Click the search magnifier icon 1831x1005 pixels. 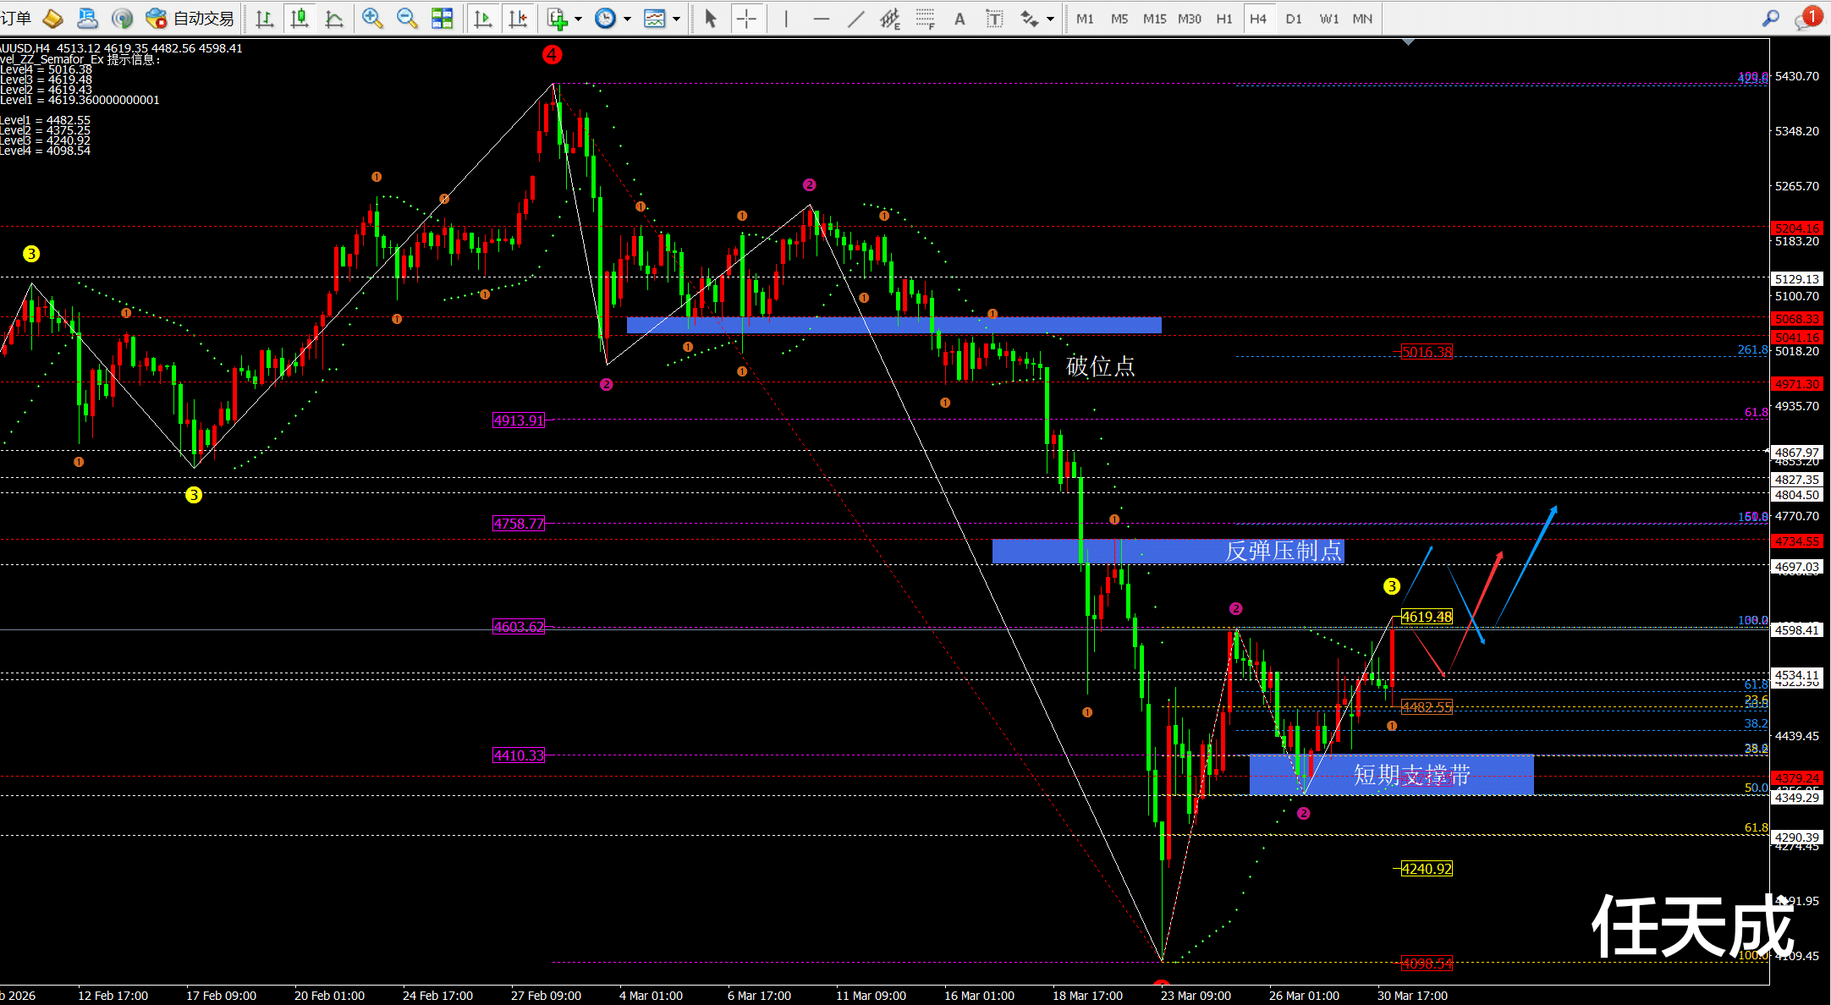[1771, 18]
